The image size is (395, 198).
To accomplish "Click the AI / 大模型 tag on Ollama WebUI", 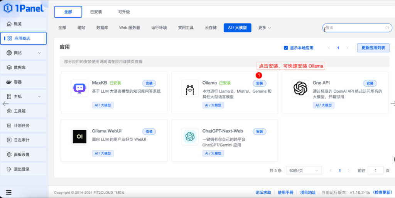I will tap(103, 153).
